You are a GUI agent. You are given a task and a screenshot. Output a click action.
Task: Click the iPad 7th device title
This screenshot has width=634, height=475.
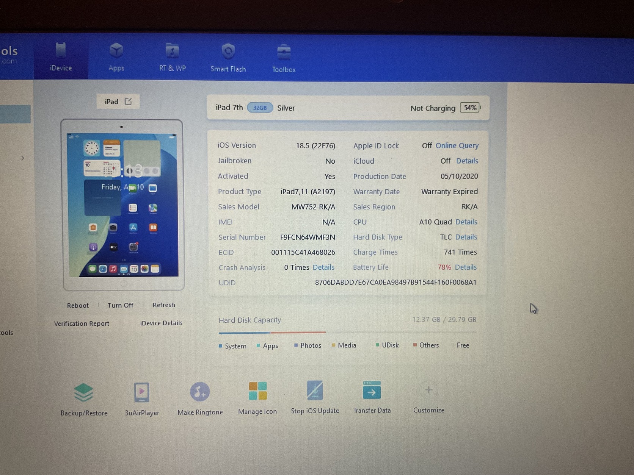coord(229,108)
